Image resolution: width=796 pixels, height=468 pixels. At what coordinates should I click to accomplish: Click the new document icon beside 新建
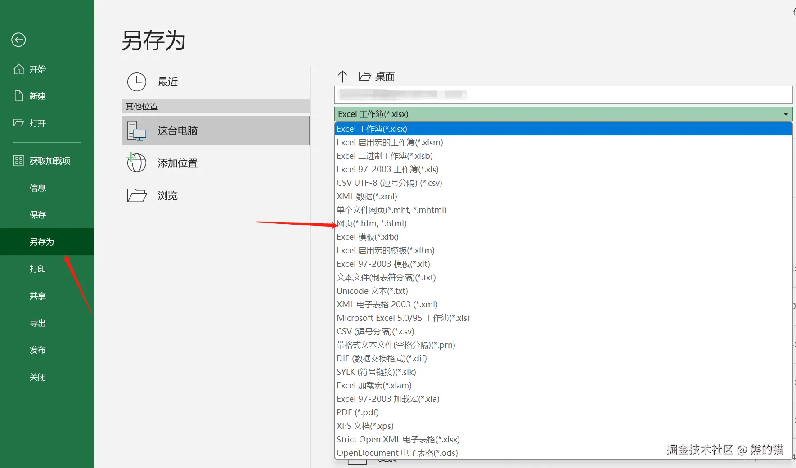tap(19, 96)
